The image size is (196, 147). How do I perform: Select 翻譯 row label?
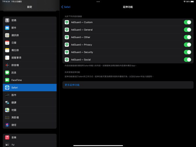click(14, 103)
